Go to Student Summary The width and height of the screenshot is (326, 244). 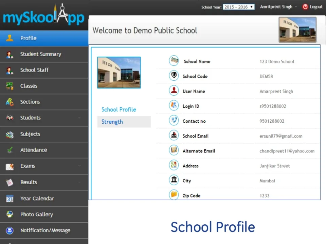(44, 54)
